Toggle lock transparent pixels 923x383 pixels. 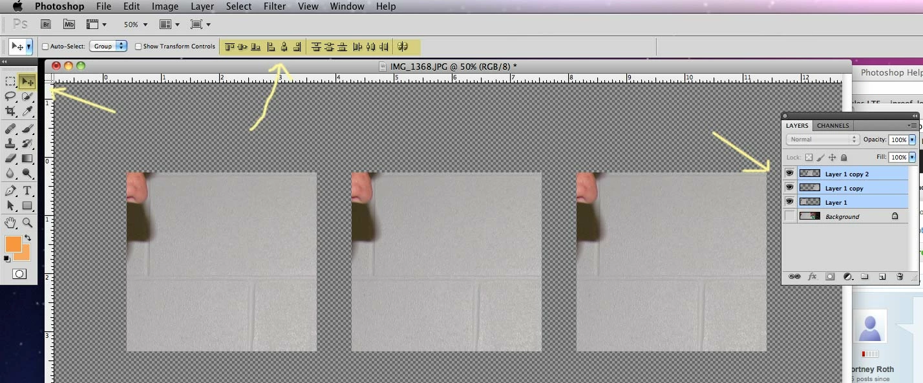point(809,157)
